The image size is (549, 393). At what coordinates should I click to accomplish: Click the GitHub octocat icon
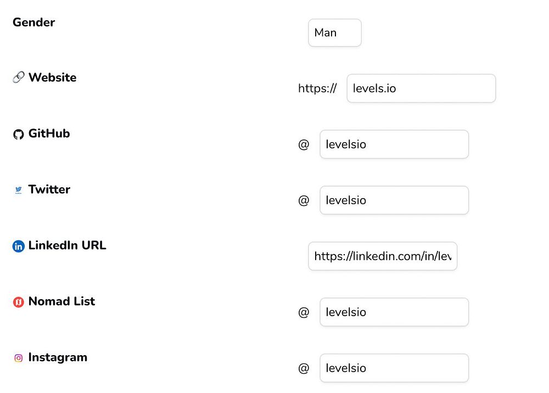(18, 134)
